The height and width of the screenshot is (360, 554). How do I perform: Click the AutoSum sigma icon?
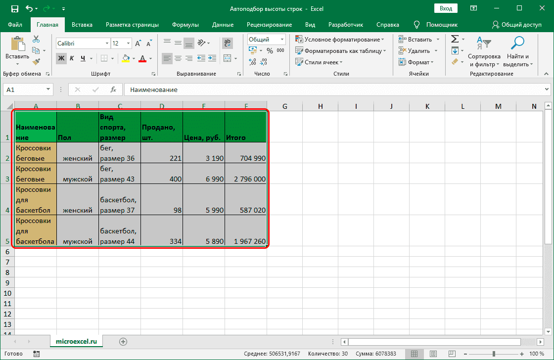point(455,40)
